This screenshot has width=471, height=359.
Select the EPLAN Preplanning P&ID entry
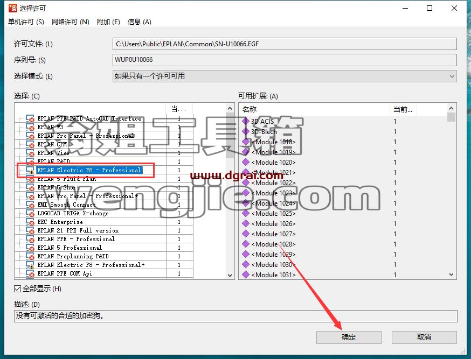pyautogui.click(x=73, y=256)
